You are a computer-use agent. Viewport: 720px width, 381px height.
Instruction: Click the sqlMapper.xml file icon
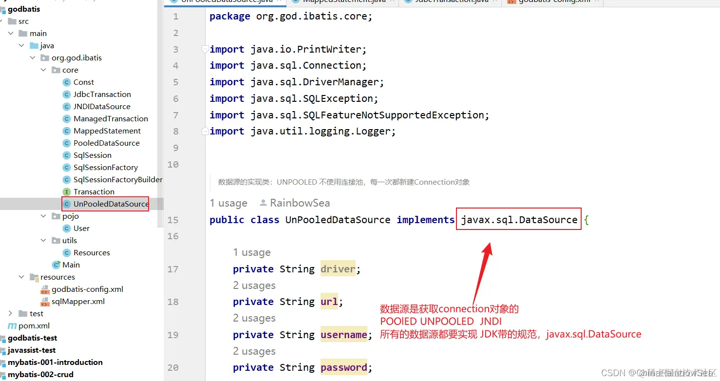click(45, 302)
